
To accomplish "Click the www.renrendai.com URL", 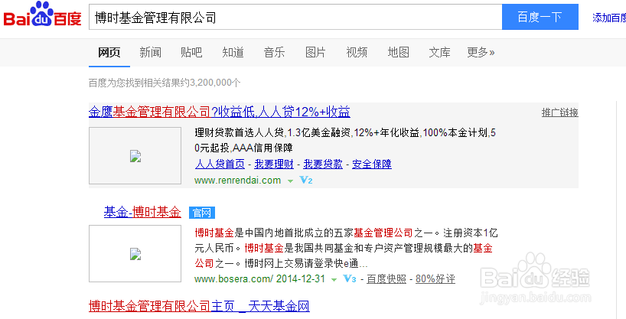I will [237, 181].
